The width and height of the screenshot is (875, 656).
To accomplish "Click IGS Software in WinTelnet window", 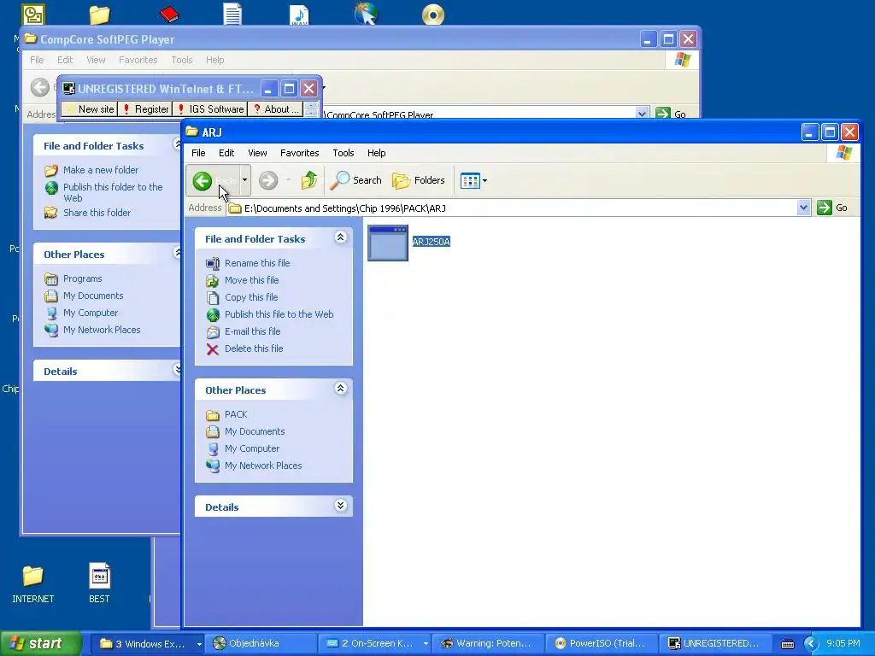I will click(x=210, y=108).
